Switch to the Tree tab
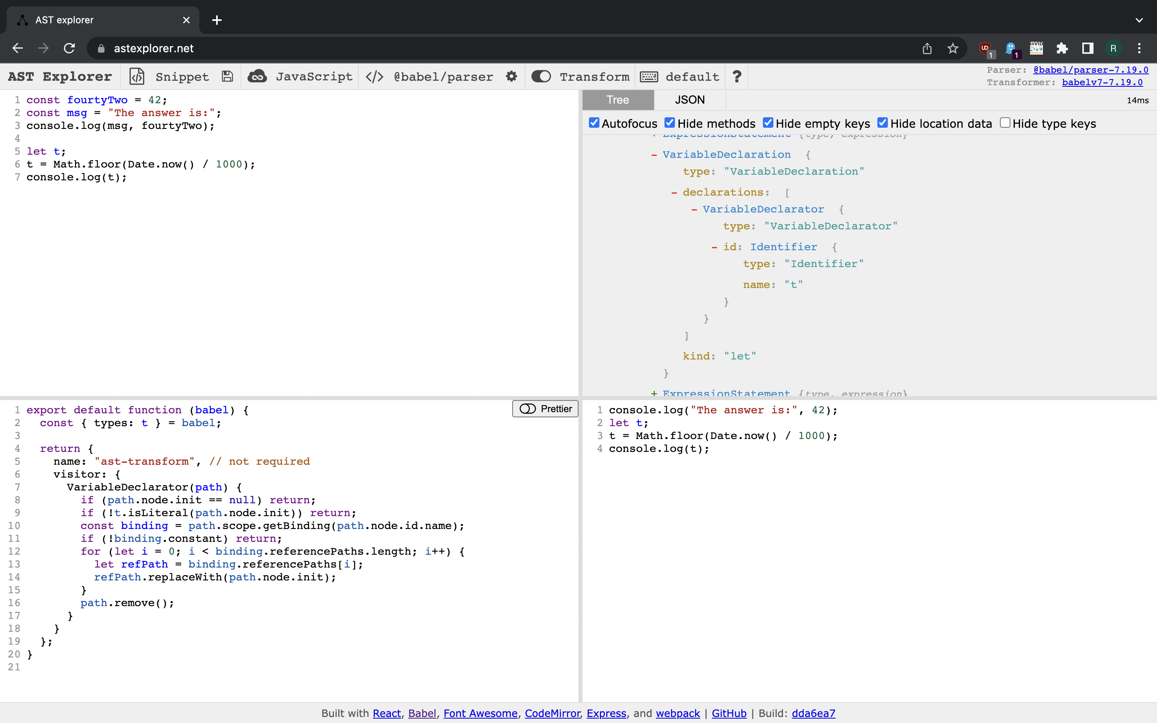This screenshot has height=723, width=1157. pos(618,100)
